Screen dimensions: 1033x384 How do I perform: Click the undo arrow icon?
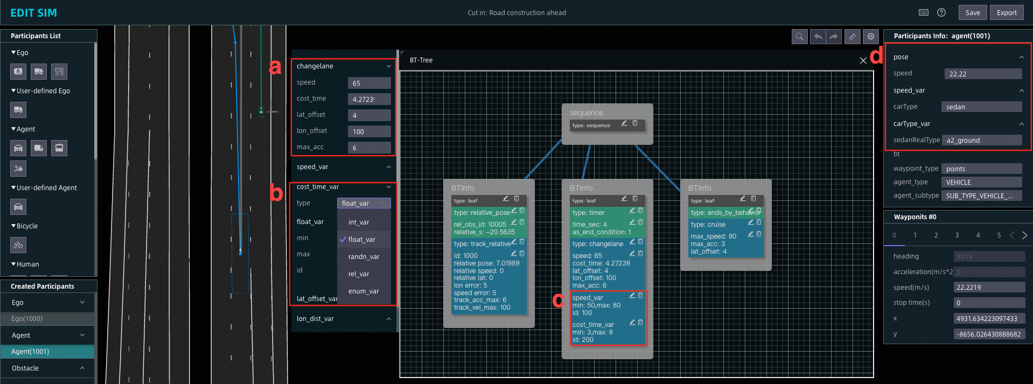click(x=818, y=37)
